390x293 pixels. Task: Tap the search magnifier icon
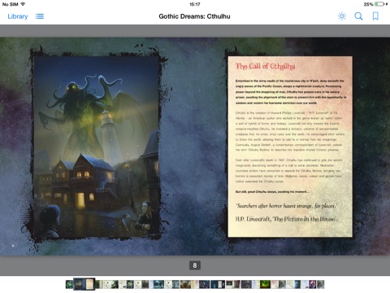tap(358, 16)
